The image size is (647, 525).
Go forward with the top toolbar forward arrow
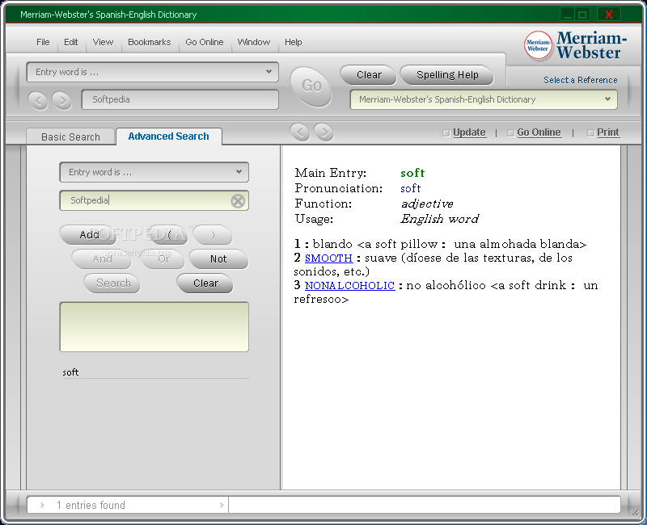[x=62, y=100]
